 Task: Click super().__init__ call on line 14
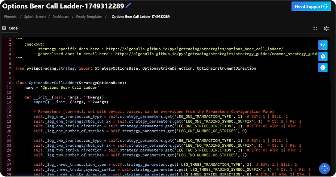click(x=71, y=102)
